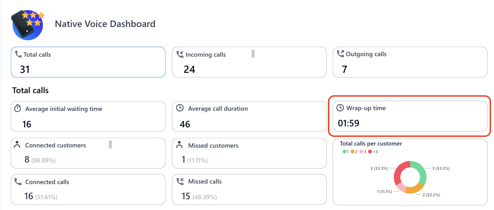The height and width of the screenshot is (210, 494).
Task: Click the clock icon beside Wrap-up time
Action: click(340, 108)
